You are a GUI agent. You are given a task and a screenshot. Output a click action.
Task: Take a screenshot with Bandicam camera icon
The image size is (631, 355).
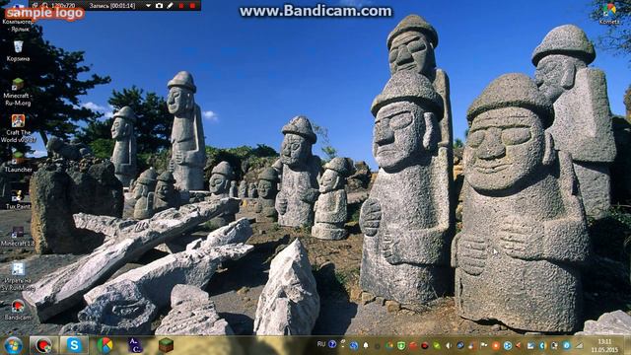[159, 6]
